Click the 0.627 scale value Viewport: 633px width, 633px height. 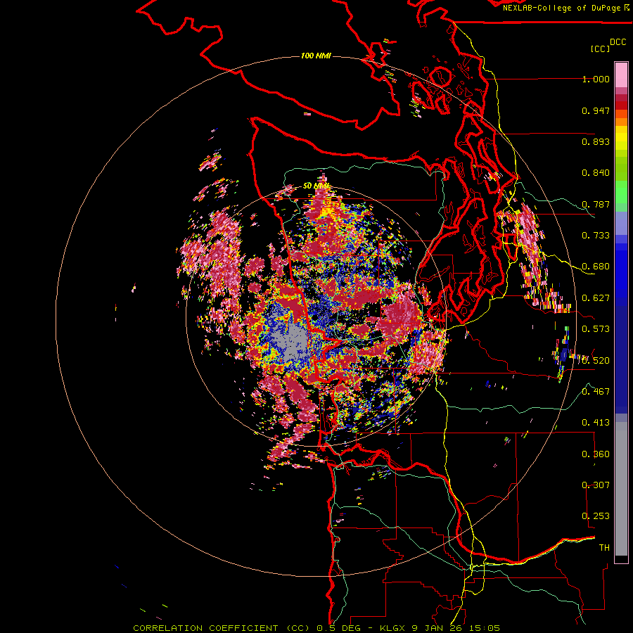click(x=596, y=298)
